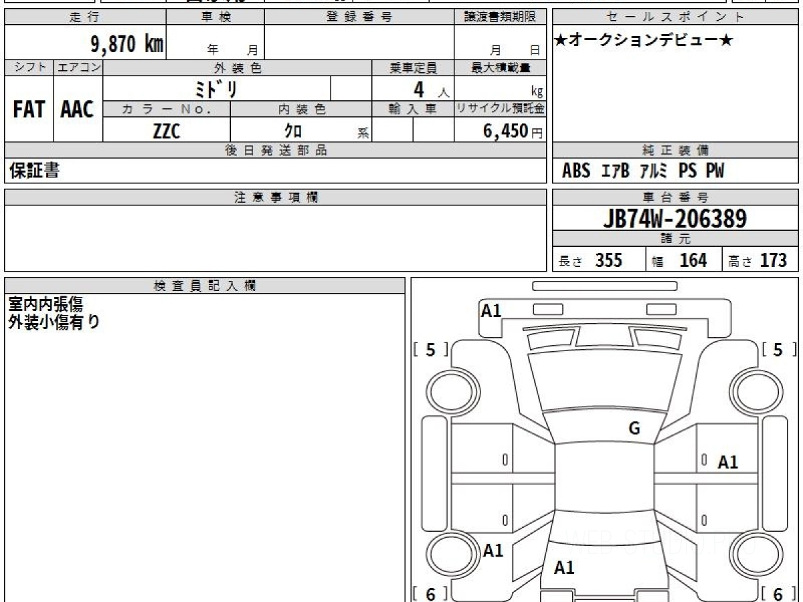The width and height of the screenshot is (803, 602).
Task: Select the A1 mark on the rear panel
Action: tap(564, 568)
